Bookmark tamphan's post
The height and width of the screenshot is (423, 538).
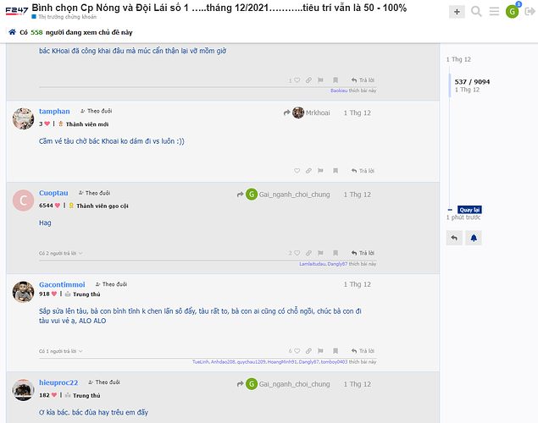tap(336, 171)
